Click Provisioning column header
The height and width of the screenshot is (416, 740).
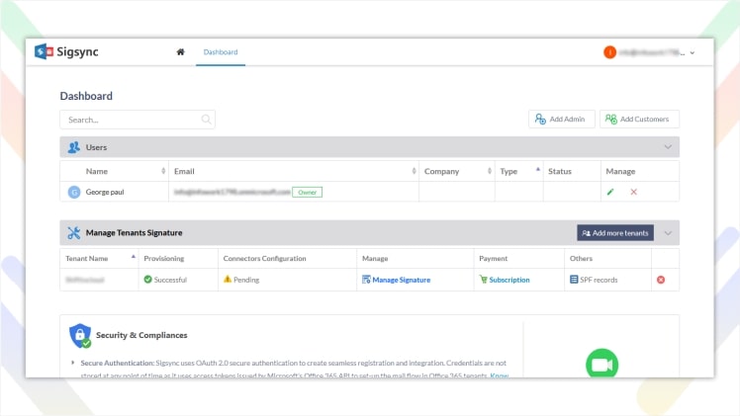(x=164, y=259)
